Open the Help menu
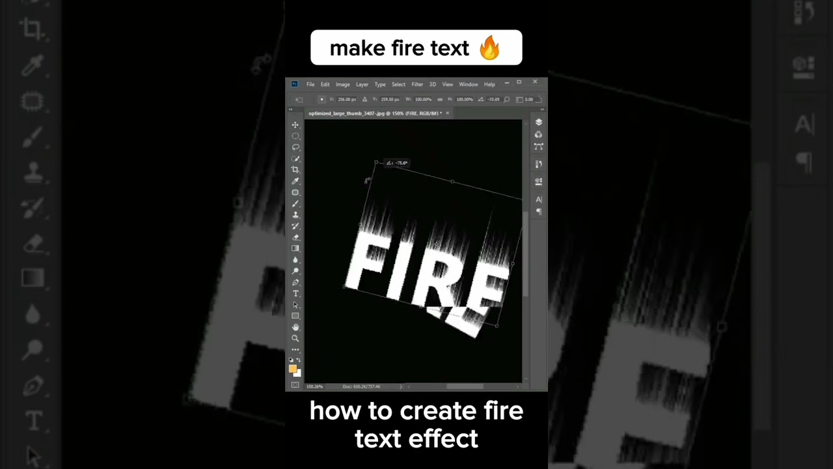 489,85
